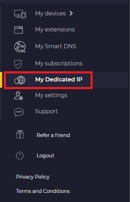The width and height of the screenshot is (130, 202).
Task: Click the Refer a friend gift icon
Action: pos(20,134)
